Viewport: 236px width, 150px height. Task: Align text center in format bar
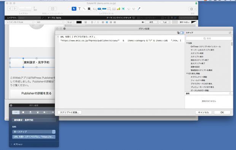coord(107,22)
